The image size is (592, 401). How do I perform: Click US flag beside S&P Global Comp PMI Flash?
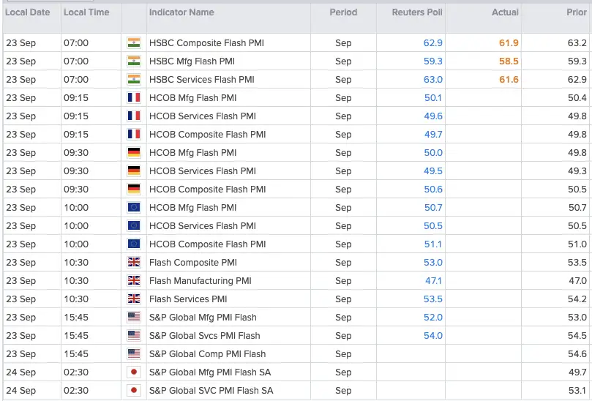point(134,354)
